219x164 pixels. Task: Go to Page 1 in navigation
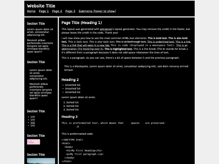(x=44, y=11)
